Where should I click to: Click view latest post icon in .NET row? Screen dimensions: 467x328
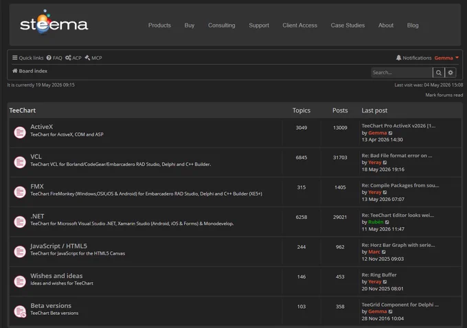[x=387, y=222]
